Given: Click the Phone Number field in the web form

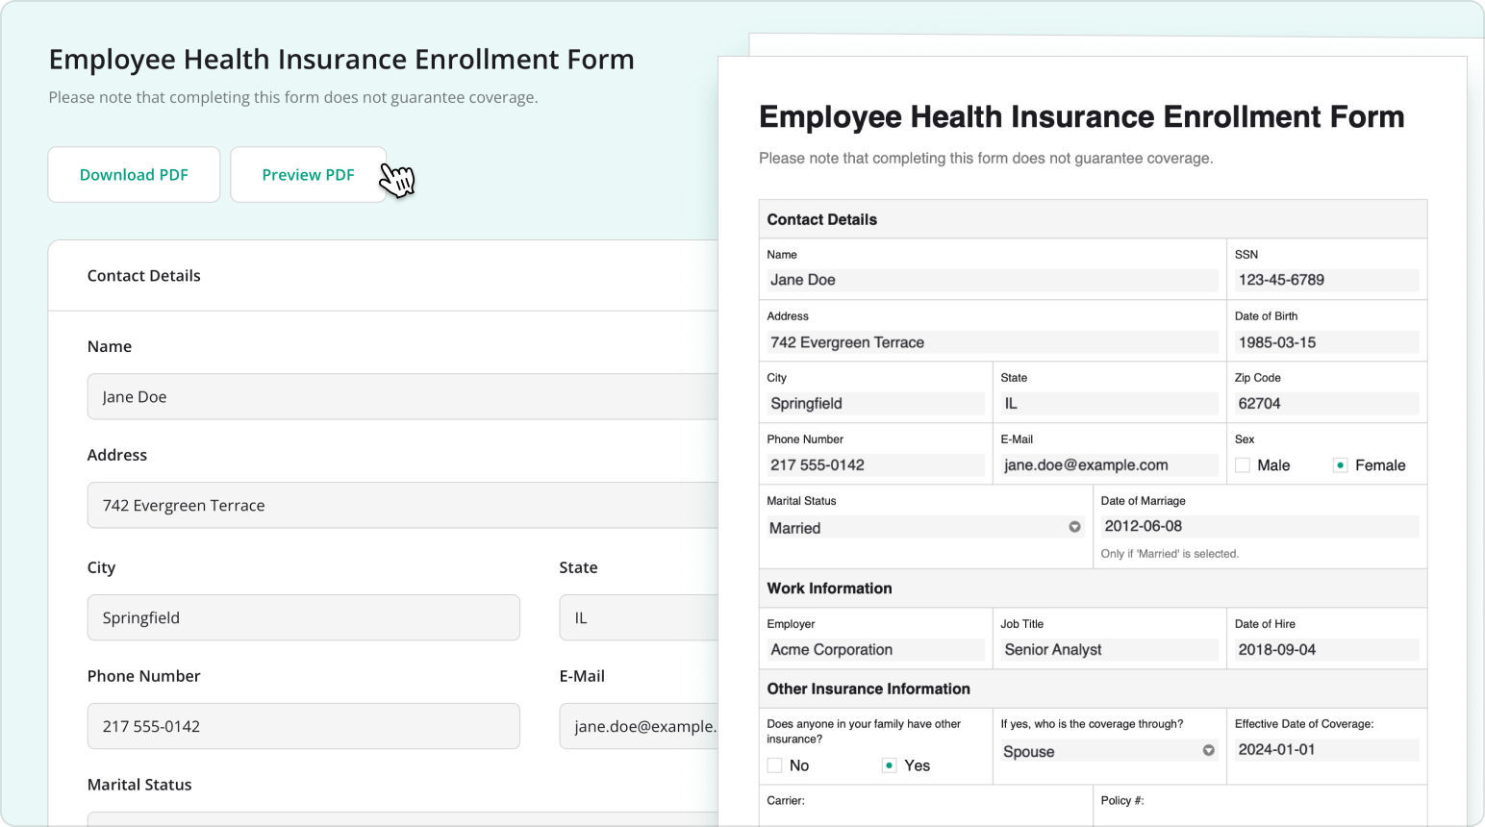Looking at the screenshot, I should tap(304, 727).
